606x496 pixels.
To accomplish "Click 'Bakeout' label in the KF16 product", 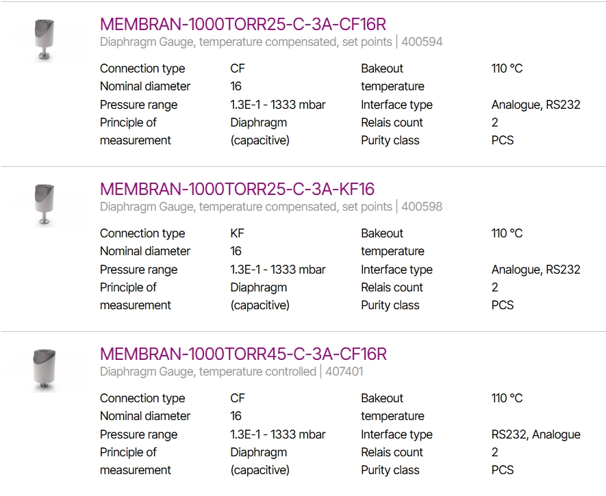I will tap(382, 233).
